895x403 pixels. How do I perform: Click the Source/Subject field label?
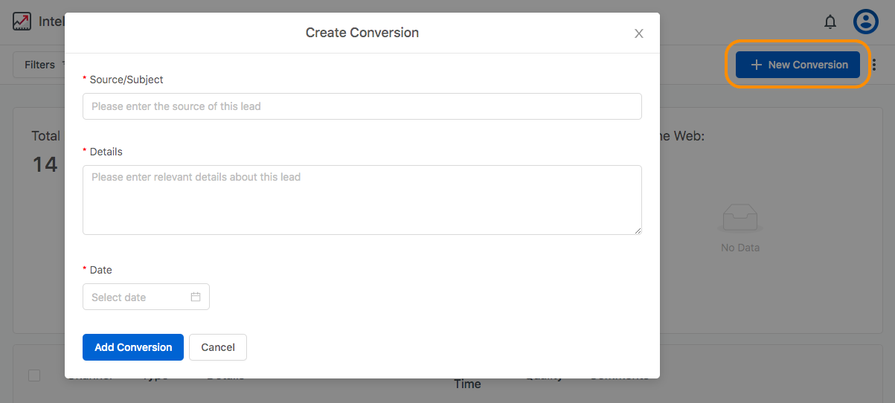click(x=126, y=80)
